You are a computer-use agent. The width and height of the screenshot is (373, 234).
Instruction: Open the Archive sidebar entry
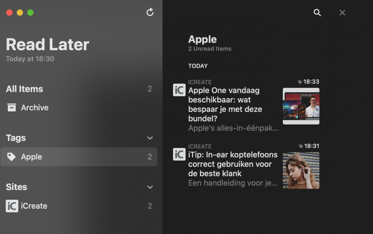[35, 108]
